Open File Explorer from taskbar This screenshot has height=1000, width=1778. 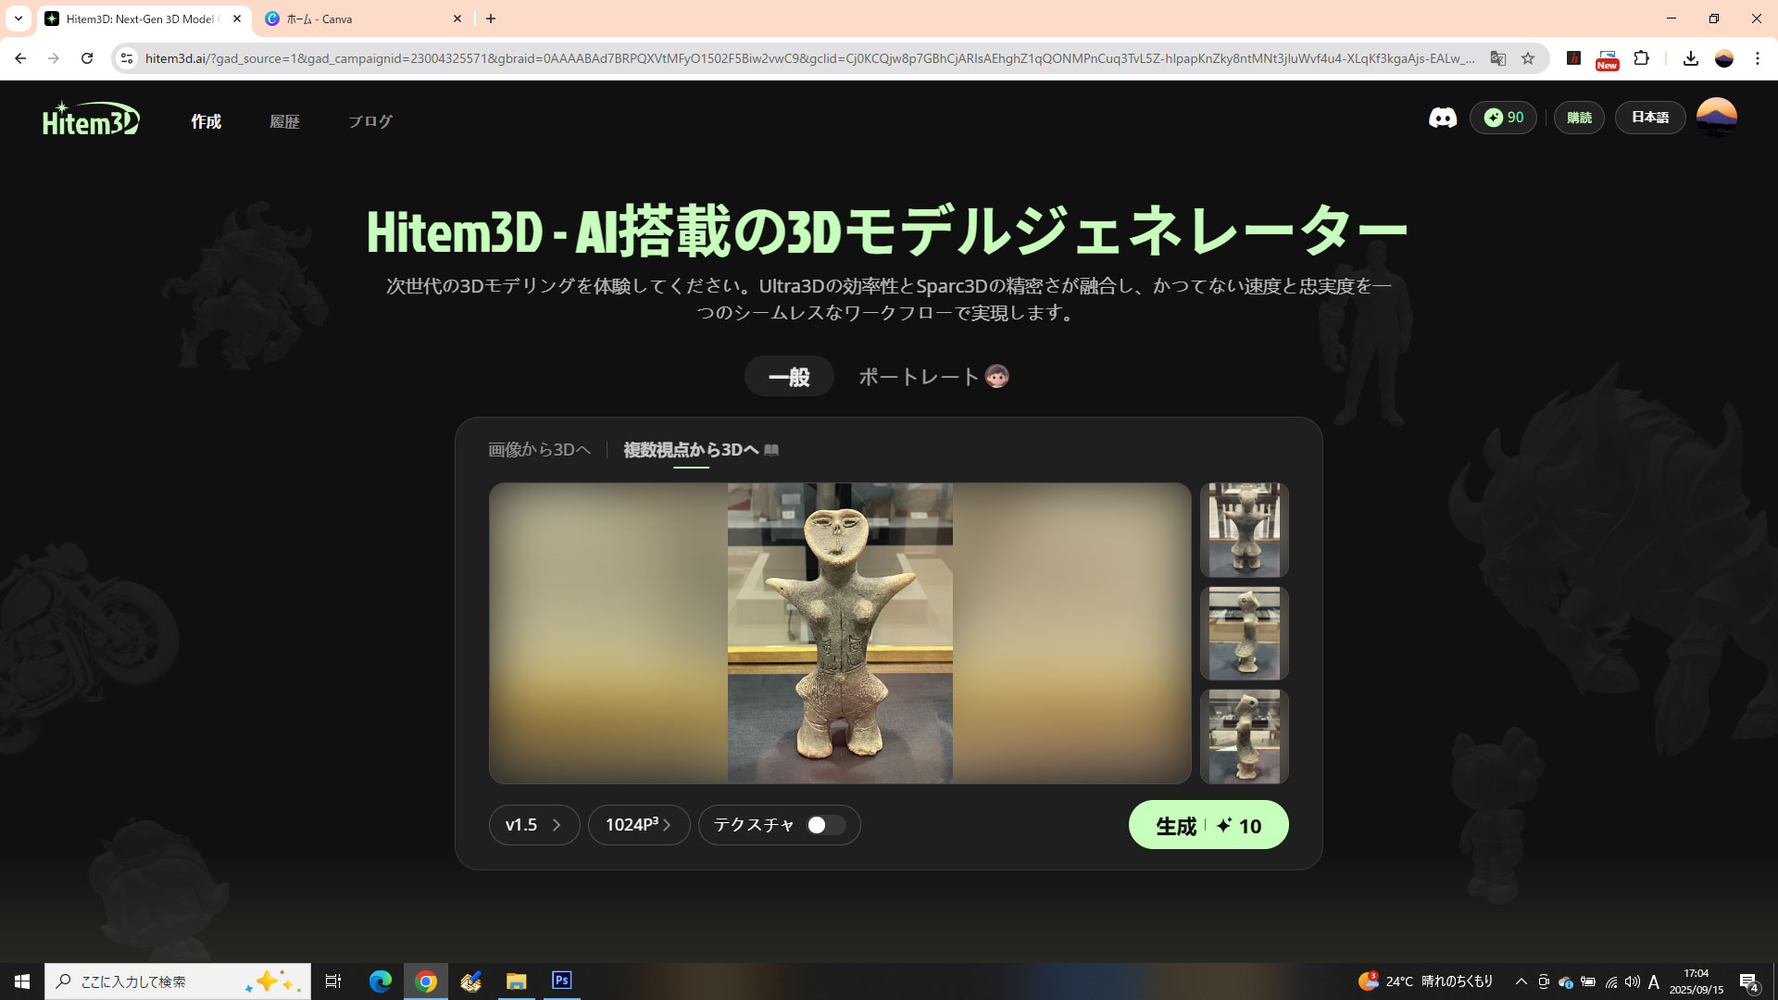[516, 981]
